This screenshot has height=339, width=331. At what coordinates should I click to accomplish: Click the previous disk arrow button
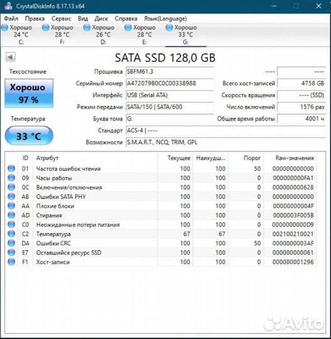click(x=11, y=57)
